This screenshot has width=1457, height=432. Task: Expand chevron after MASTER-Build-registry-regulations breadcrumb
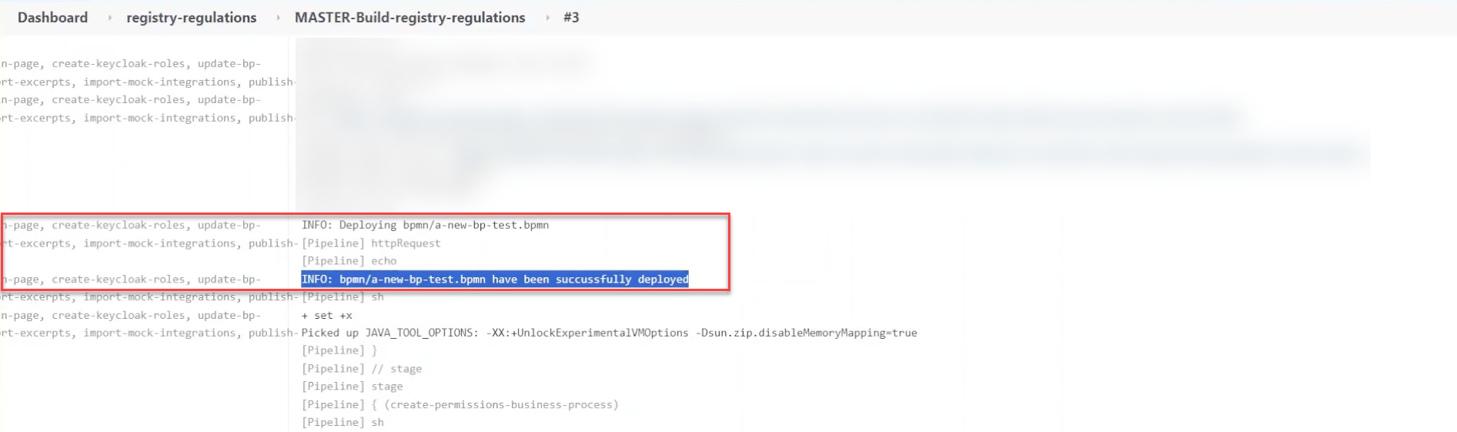coord(547,18)
